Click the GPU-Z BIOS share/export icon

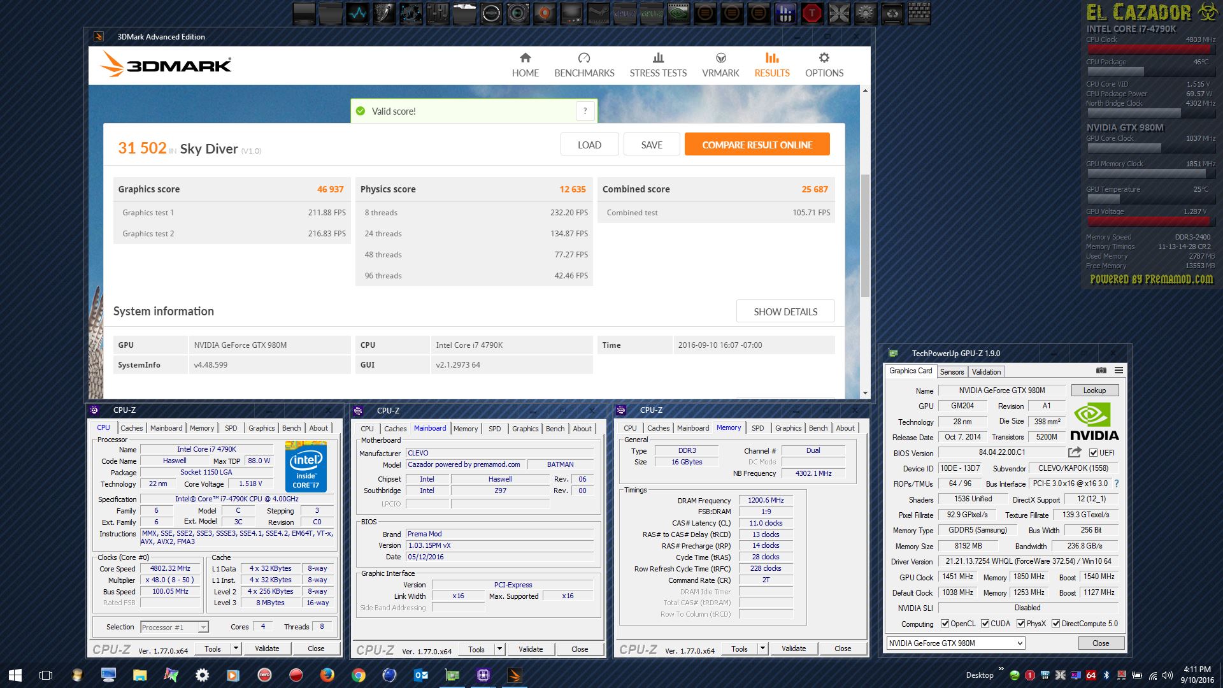point(1075,452)
